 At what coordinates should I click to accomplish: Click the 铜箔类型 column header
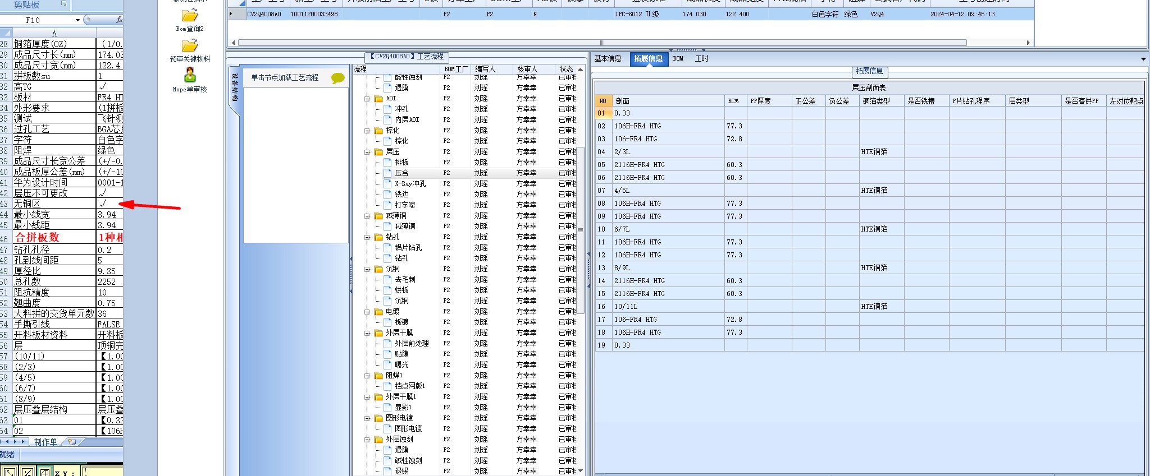tap(881, 101)
